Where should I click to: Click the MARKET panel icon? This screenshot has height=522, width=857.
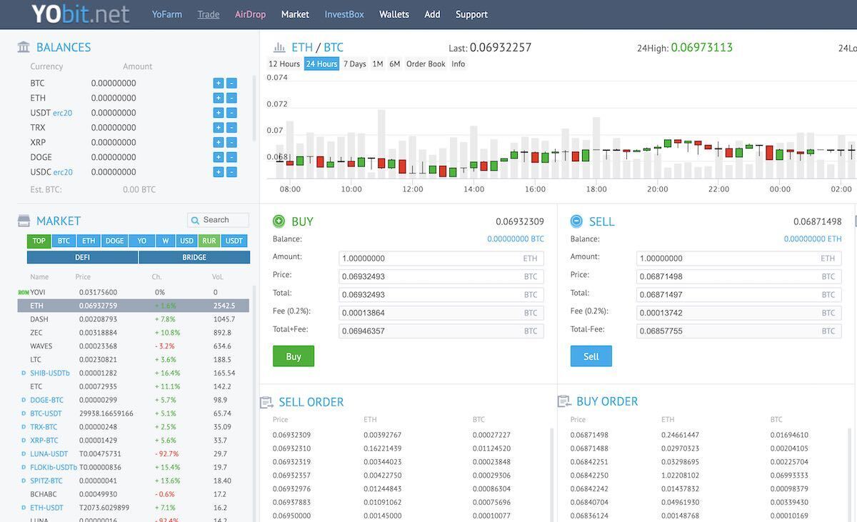click(x=24, y=220)
